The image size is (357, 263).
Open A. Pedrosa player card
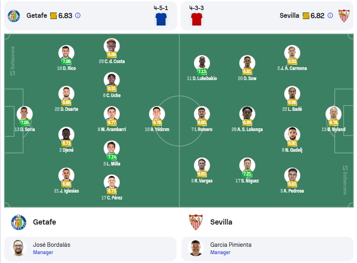[x=292, y=180]
